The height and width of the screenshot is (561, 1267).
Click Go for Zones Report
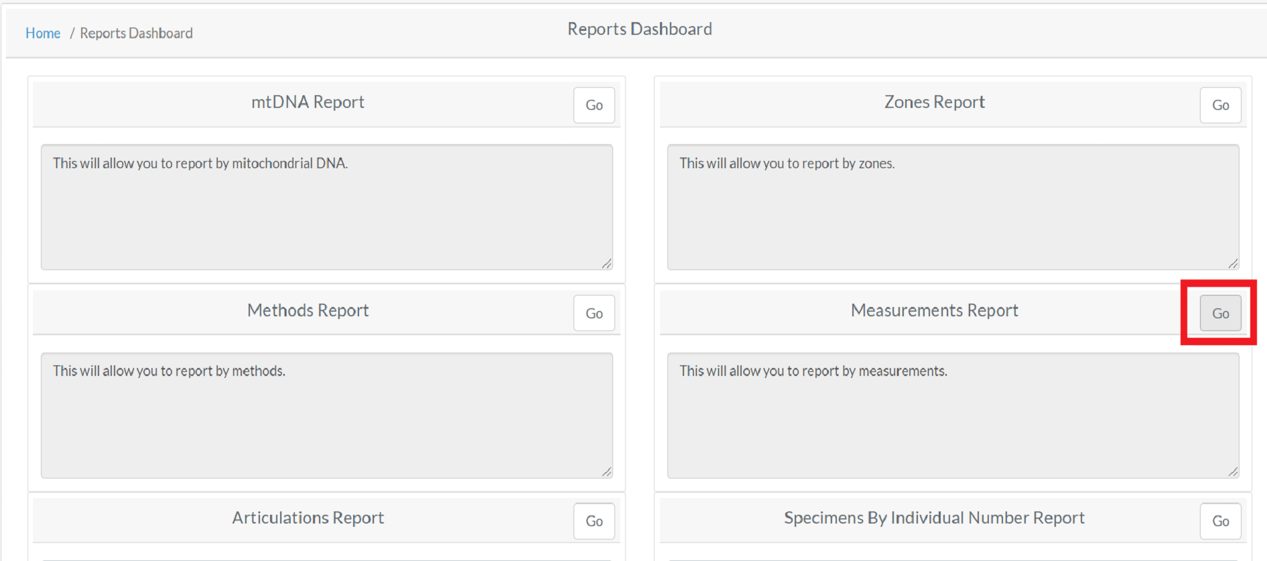coord(1220,105)
